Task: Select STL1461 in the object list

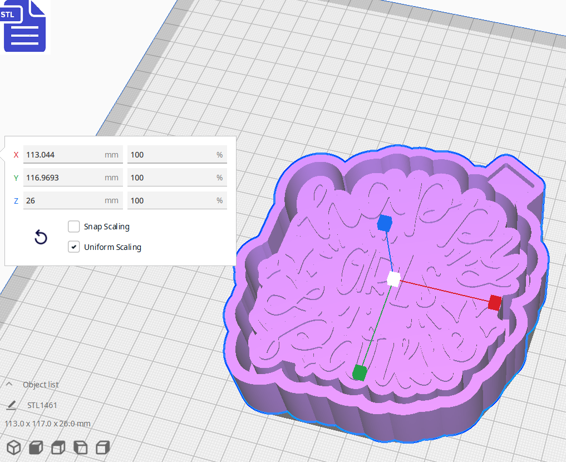Action: (x=42, y=405)
